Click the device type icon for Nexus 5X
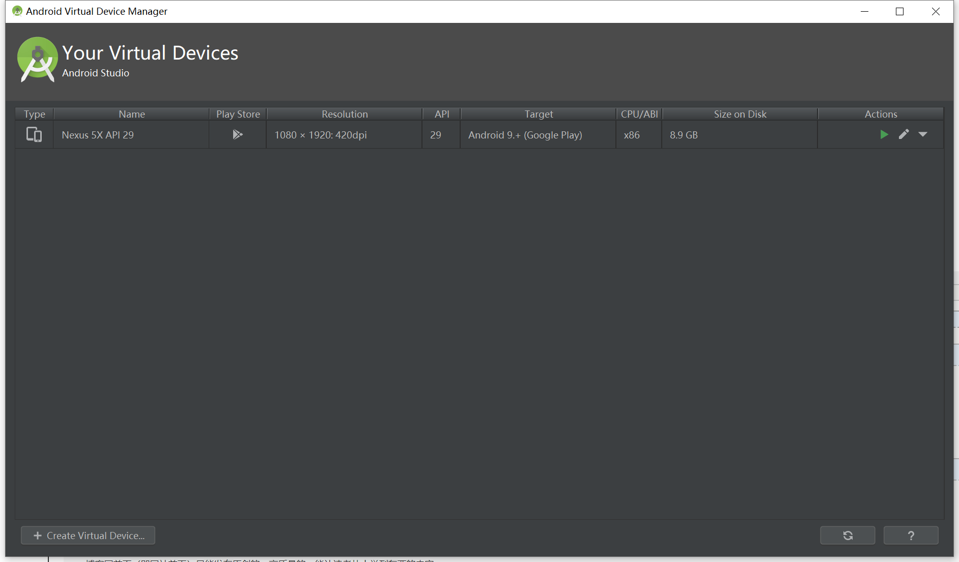959x562 pixels. click(x=34, y=134)
